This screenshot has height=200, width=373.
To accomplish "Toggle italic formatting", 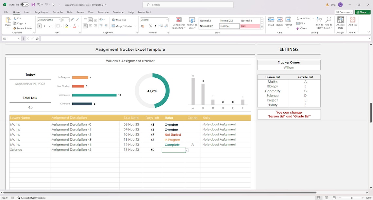I will click(44, 26).
